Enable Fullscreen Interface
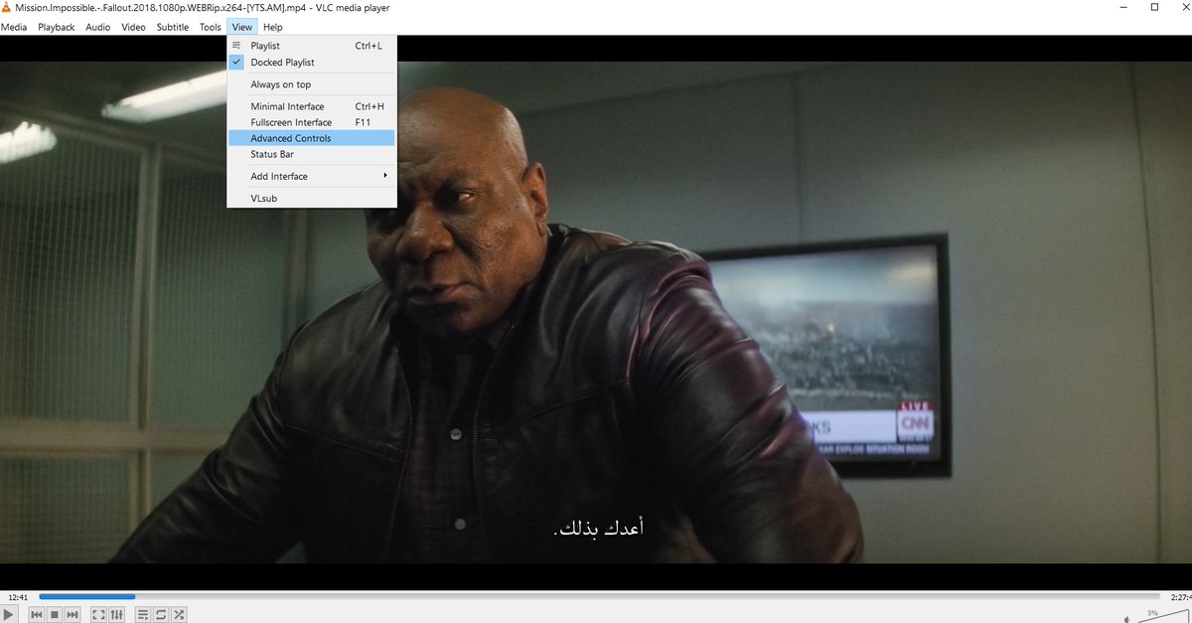 [311, 122]
